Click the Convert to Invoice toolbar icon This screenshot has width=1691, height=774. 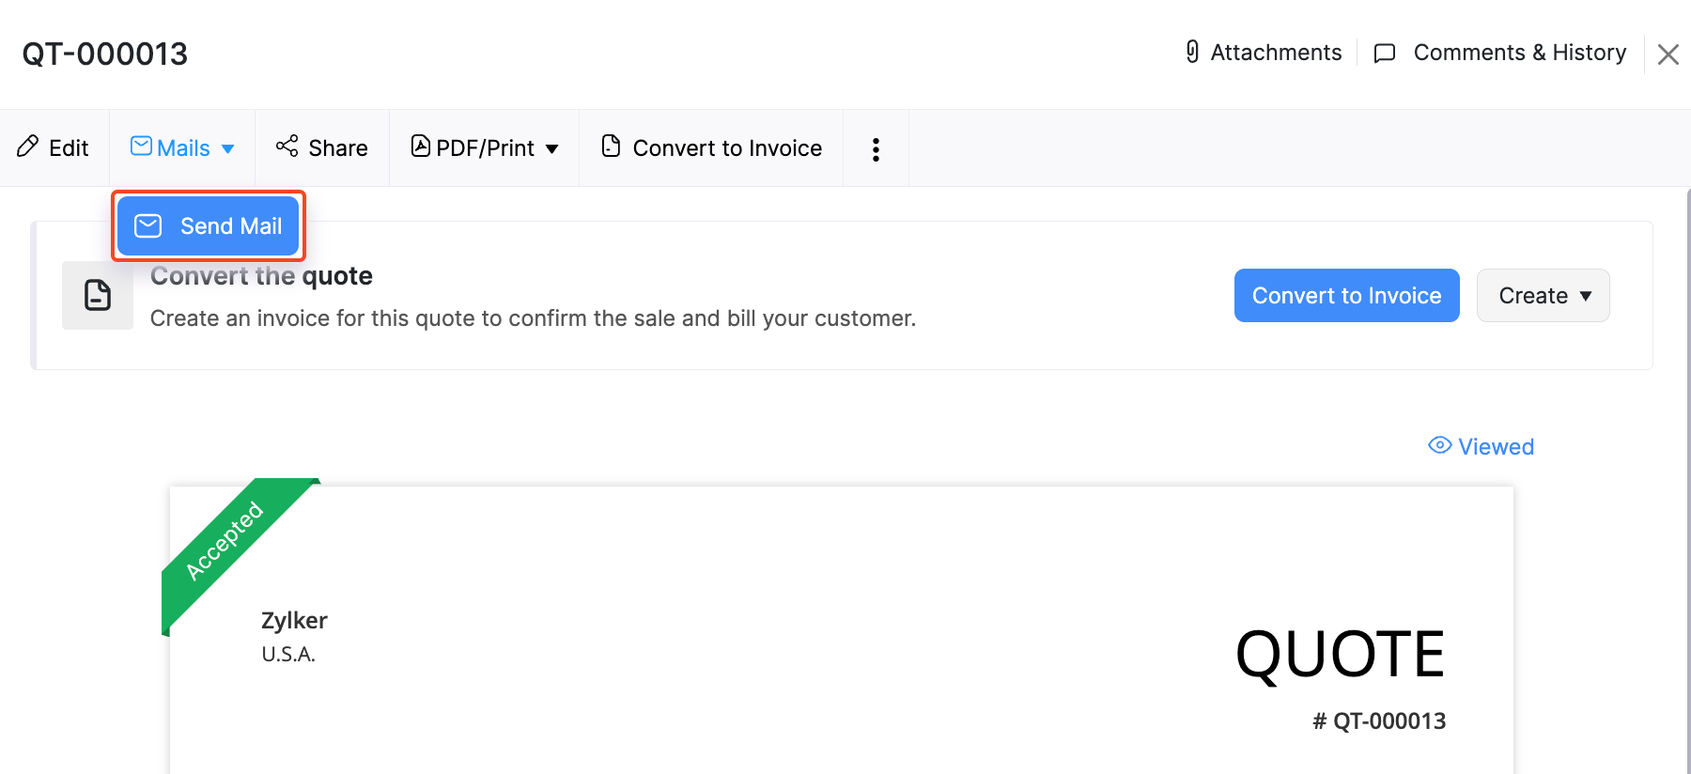click(x=611, y=147)
